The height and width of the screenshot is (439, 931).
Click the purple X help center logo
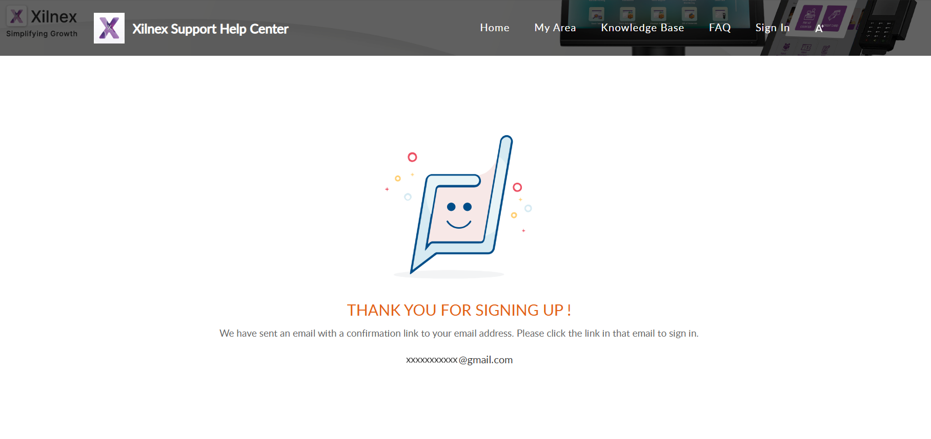[x=109, y=28]
